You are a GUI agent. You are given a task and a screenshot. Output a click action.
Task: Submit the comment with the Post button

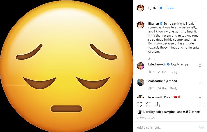pos(201,128)
